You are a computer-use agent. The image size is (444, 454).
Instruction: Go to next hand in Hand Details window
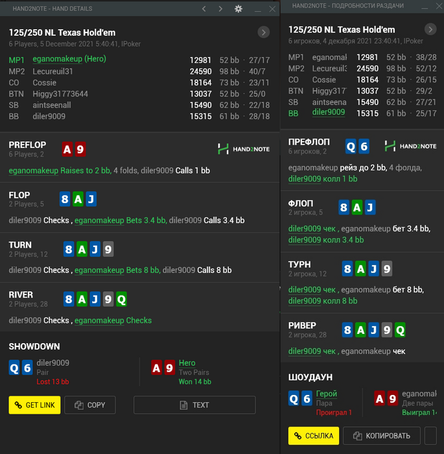tap(220, 9)
